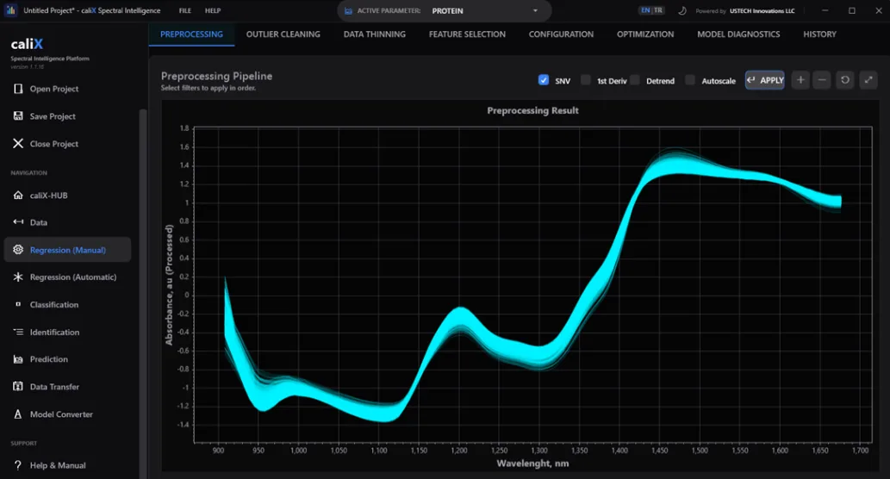The width and height of the screenshot is (890, 479).
Task: Click the Data Transfer label
Action: (54, 387)
